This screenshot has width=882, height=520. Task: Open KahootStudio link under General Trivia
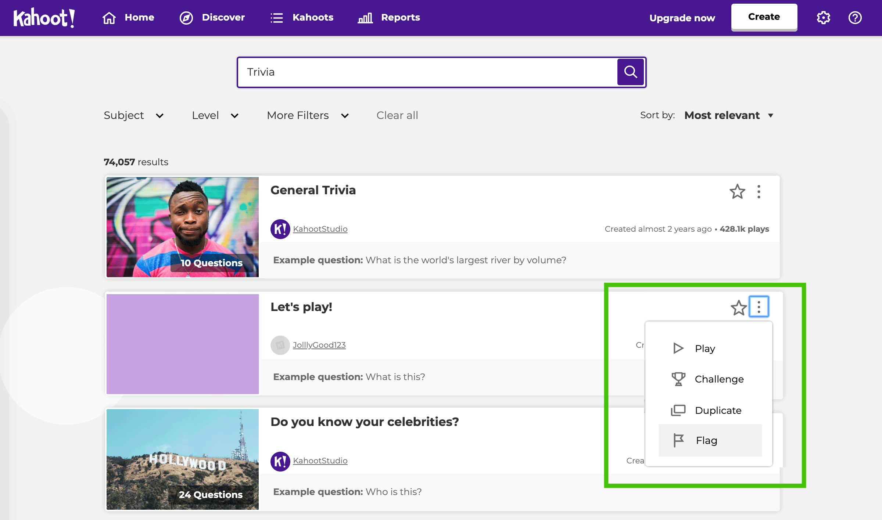point(320,229)
